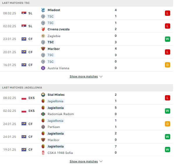Viewport: 174px width, 165px height.
Task: Click the Mladost team logo
Action: point(43,10)
